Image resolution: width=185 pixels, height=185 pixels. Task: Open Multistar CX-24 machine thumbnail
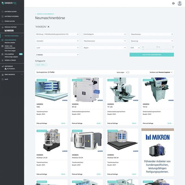87,140
